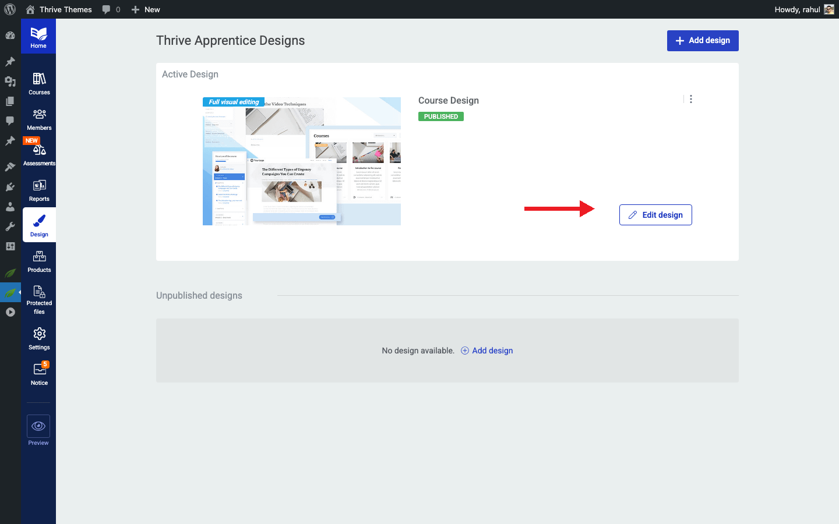This screenshot has height=524, width=839.
Task: Click the Edit design button
Action: pyautogui.click(x=655, y=215)
